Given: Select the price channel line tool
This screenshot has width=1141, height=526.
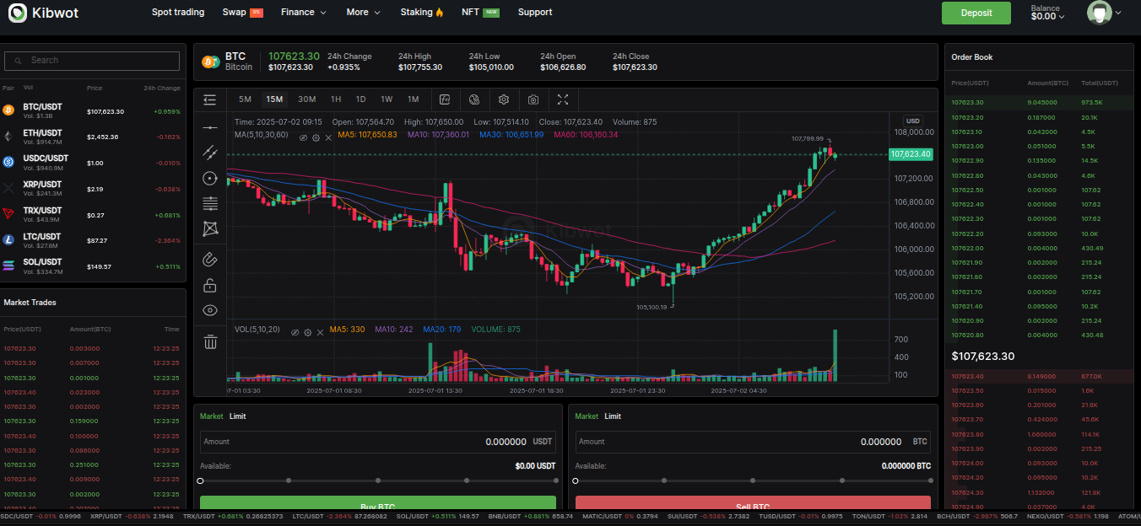Looking at the screenshot, I should [210, 153].
